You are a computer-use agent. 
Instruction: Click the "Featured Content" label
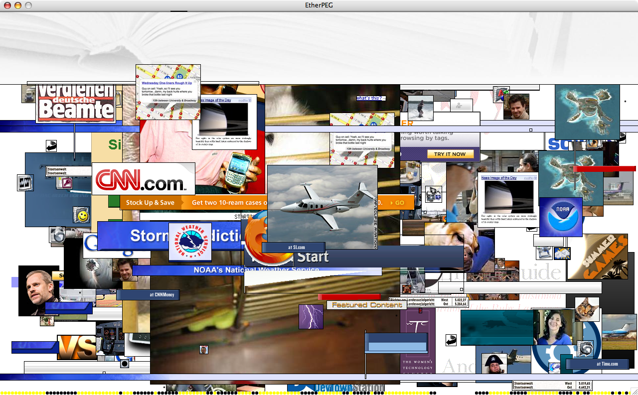pos(367,305)
